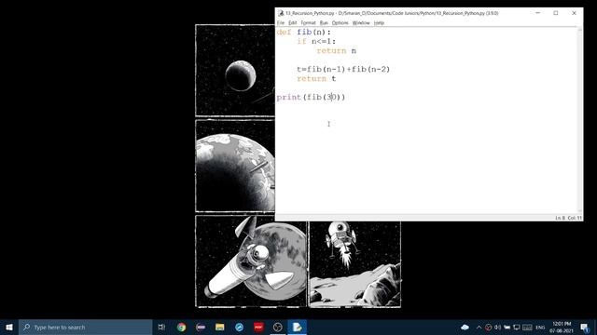
Task: Click the active IDLE Python taskbar icon
Action: [297, 327]
